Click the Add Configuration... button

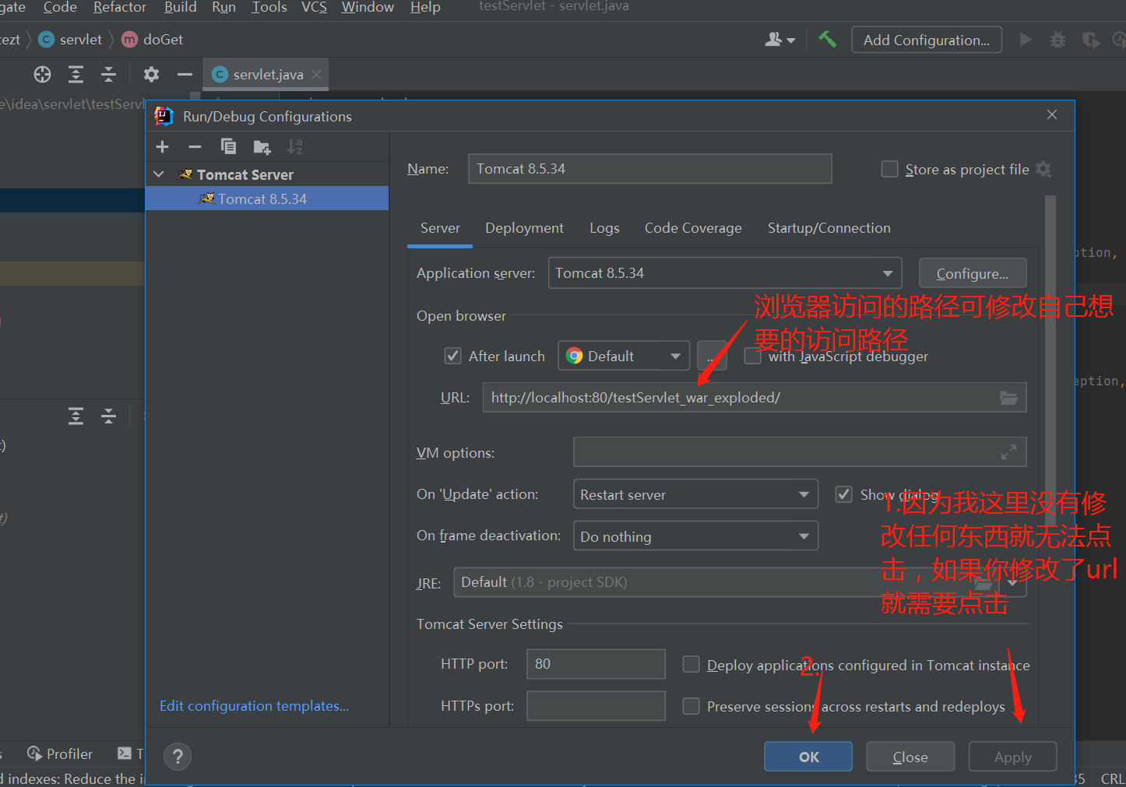[927, 40]
